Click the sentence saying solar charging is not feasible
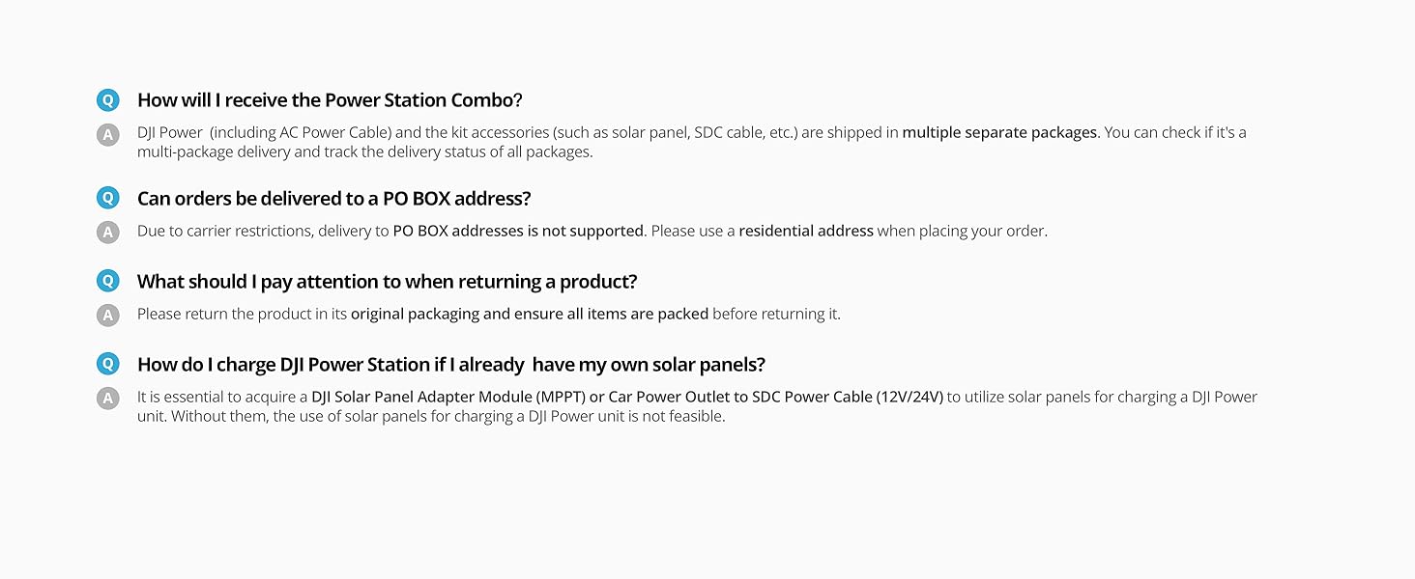Viewport: 1415px width, 579px height. pos(430,417)
